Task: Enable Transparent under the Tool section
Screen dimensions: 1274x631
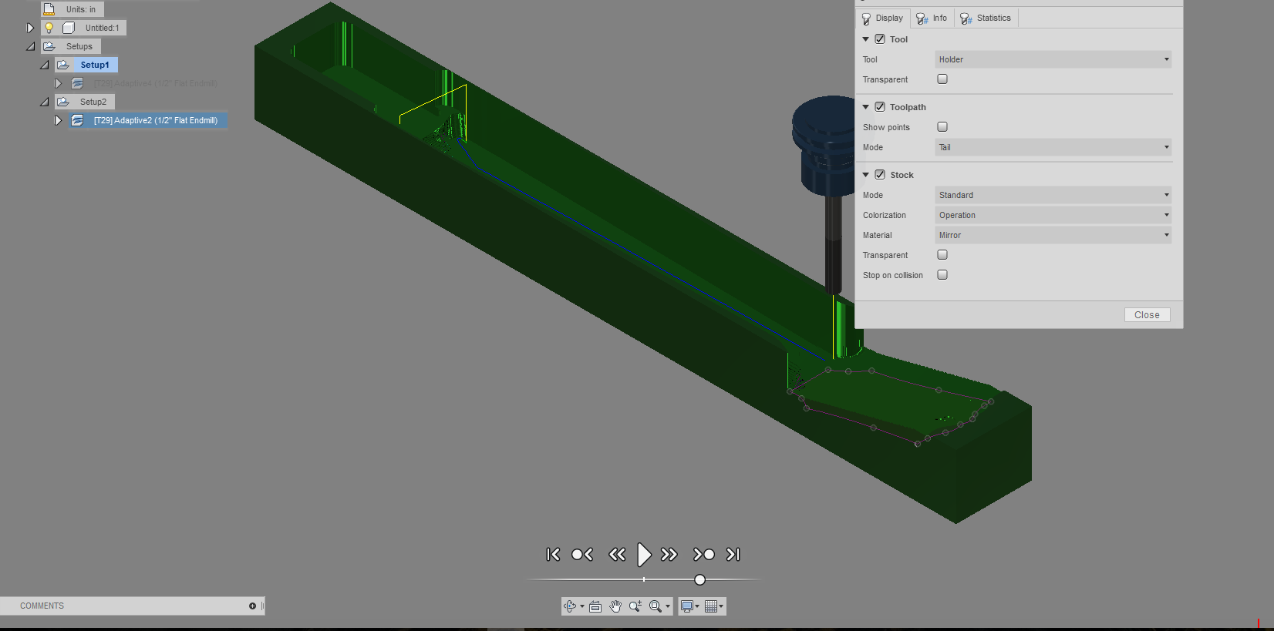Action: (942, 79)
